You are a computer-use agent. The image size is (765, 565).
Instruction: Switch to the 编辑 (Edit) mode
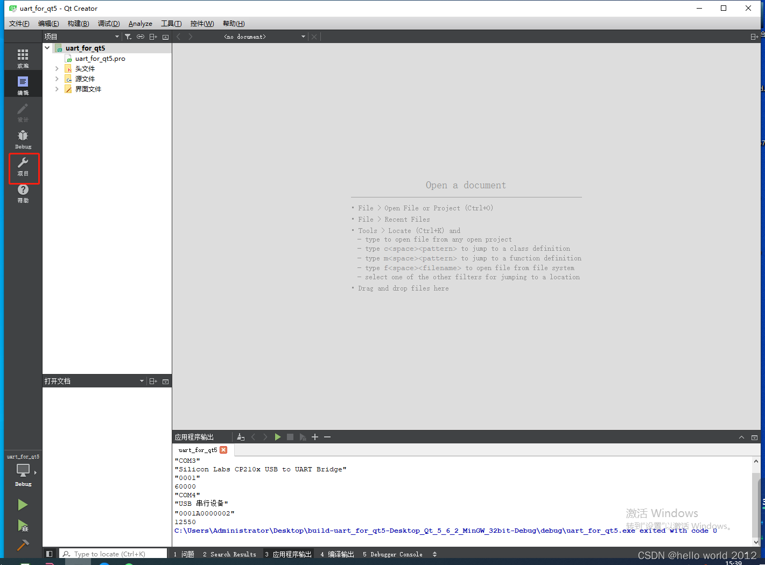pos(23,85)
